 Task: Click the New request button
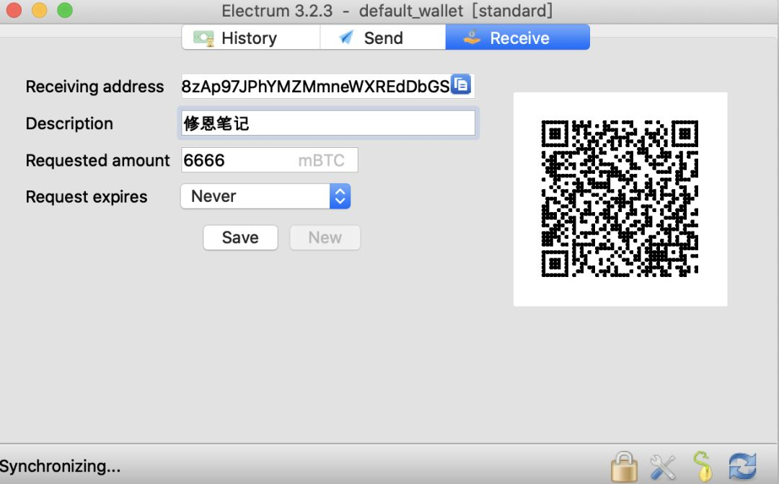[x=325, y=237]
